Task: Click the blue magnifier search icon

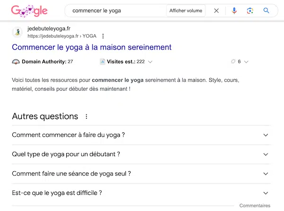Action: click(266, 10)
